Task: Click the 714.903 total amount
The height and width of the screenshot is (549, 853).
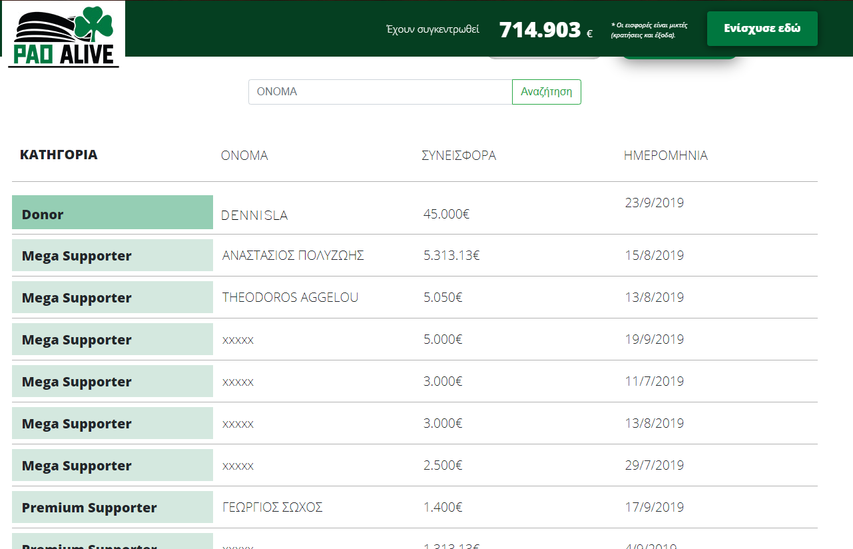Action: point(540,29)
